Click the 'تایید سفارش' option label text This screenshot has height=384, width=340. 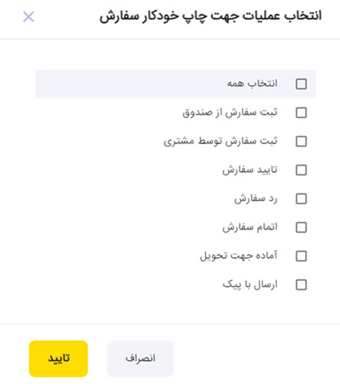pos(250,170)
